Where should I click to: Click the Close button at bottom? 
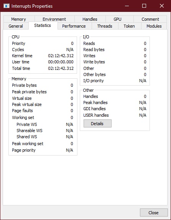[154, 213]
